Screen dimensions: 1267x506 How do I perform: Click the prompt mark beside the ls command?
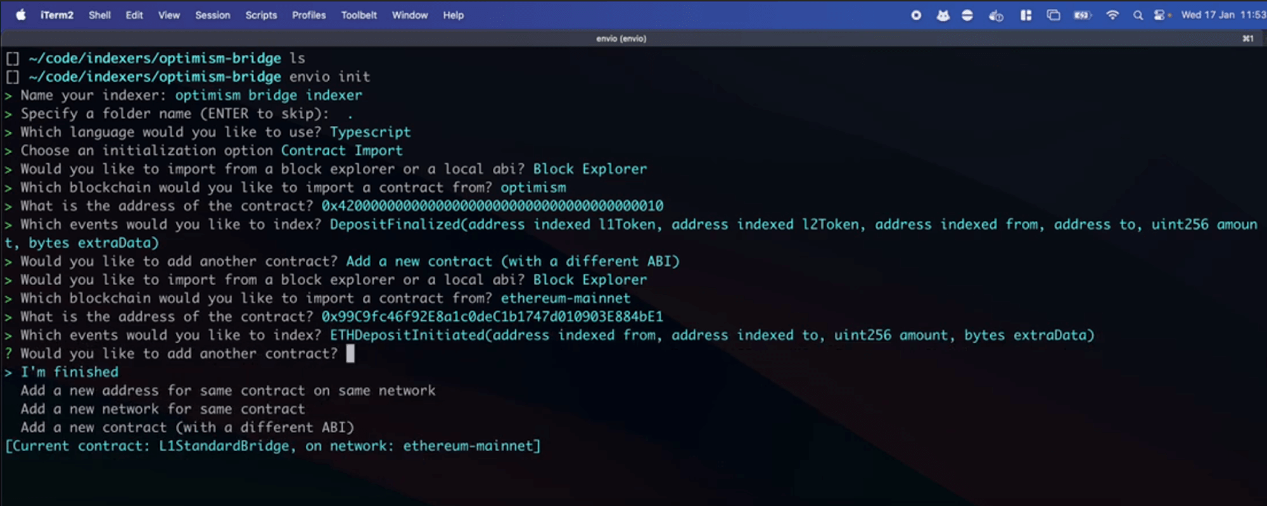click(13, 59)
